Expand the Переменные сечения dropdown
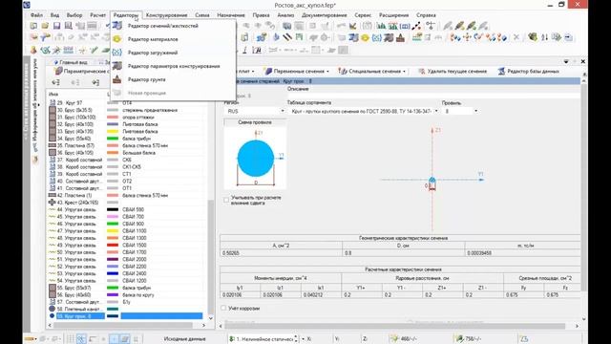This screenshot has width=611, height=344. tap(327, 72)
